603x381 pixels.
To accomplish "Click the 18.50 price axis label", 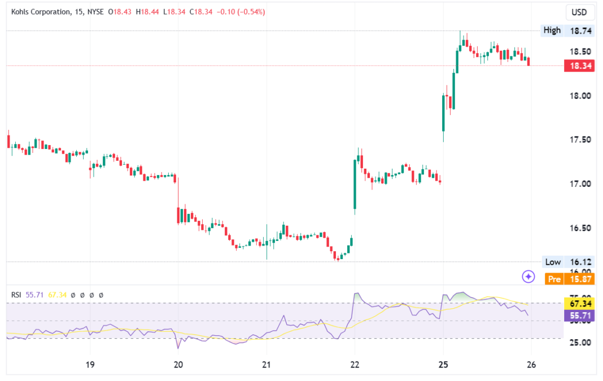I will coord(580,51).
